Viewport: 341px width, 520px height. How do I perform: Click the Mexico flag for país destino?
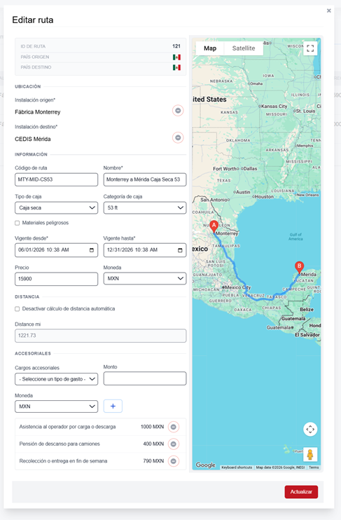point(176,67)
